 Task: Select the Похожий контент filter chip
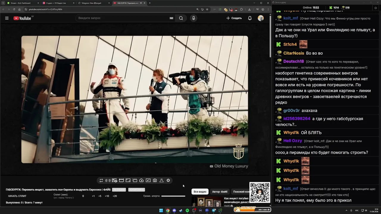(241, 192)
